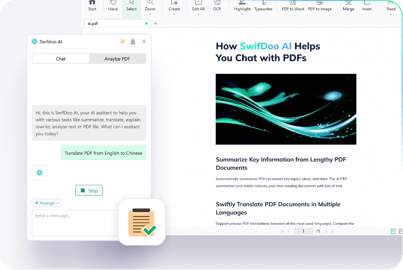Add a new document tab
Image resolution: width=403 pixels, height=270 pixels.
point(155,23)
